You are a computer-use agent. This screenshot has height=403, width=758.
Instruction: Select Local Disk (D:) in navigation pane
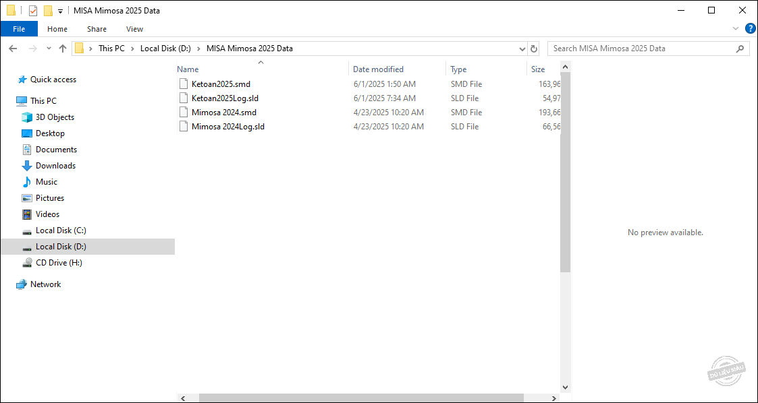click(x=88, y=247)
